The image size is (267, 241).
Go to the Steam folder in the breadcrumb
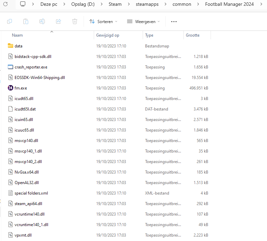115,4
